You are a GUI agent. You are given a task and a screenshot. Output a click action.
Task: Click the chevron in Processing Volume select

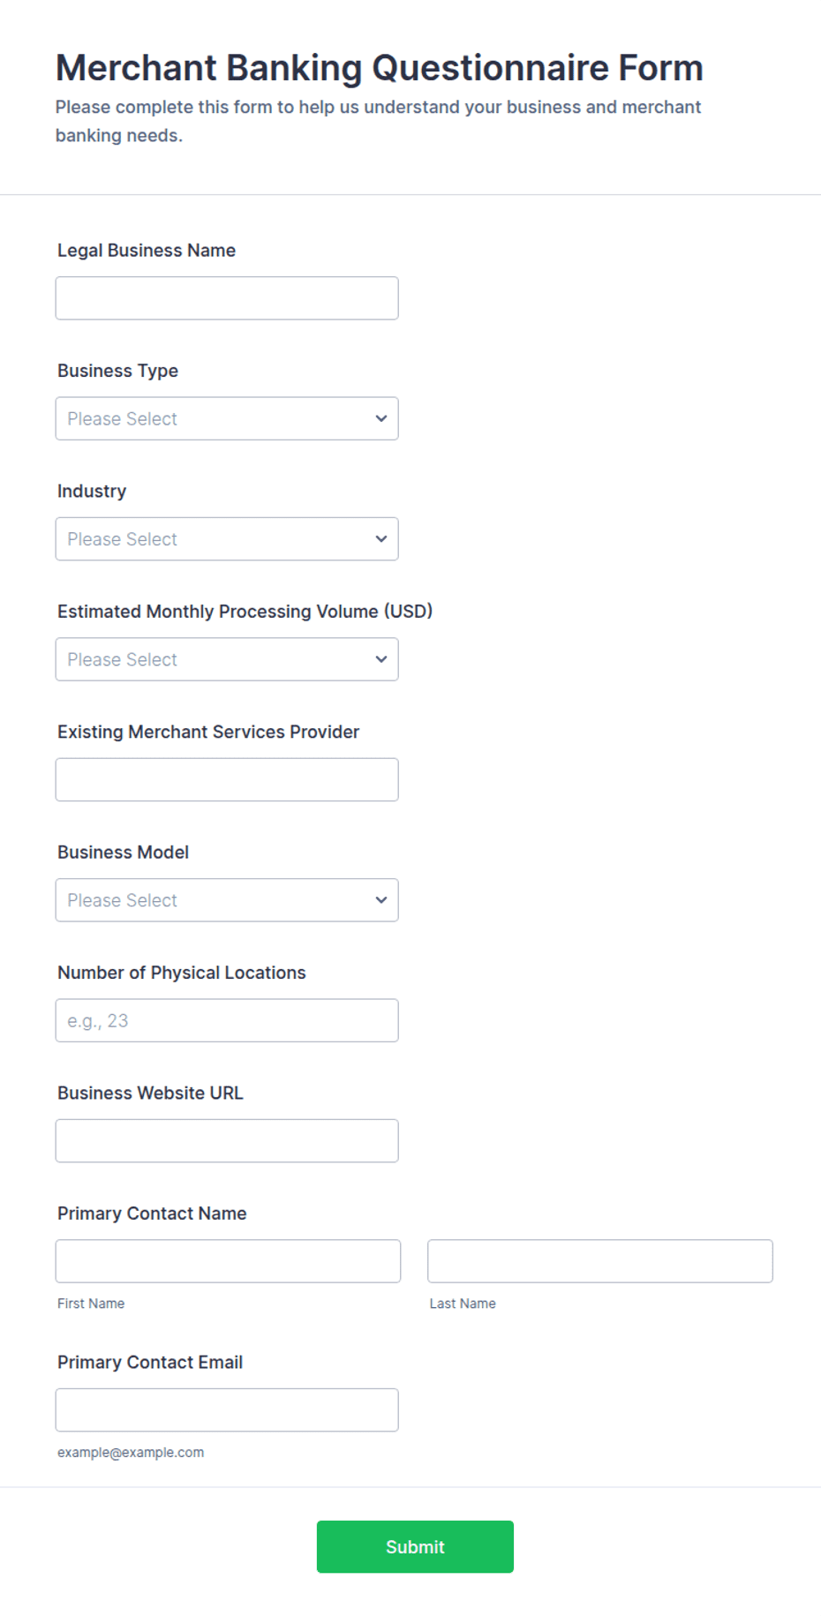381,659
